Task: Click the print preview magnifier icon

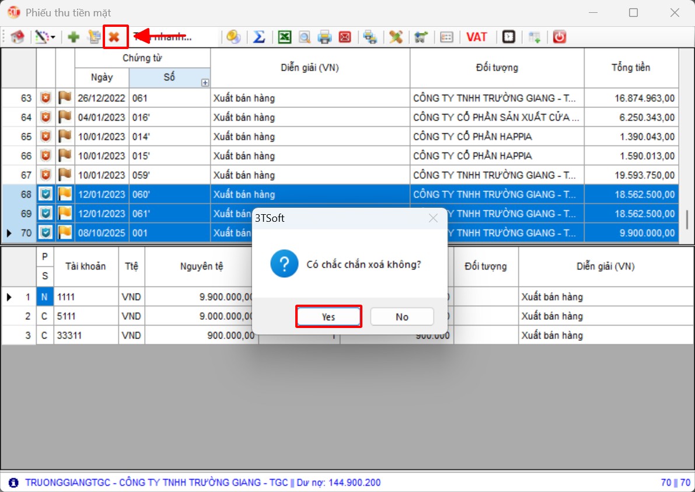Action: [x=304, y=37]
